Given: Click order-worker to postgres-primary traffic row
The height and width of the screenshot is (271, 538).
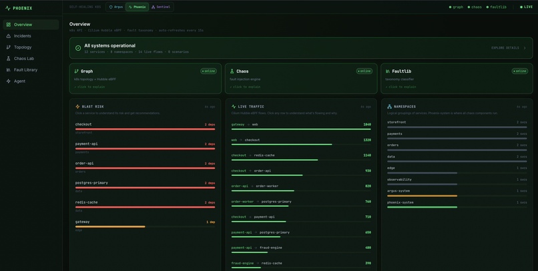Looking at the screenshot, I should click(301, 204).
